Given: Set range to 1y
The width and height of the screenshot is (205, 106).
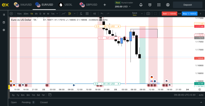Looking at the screenshot, I should [18, 95].
